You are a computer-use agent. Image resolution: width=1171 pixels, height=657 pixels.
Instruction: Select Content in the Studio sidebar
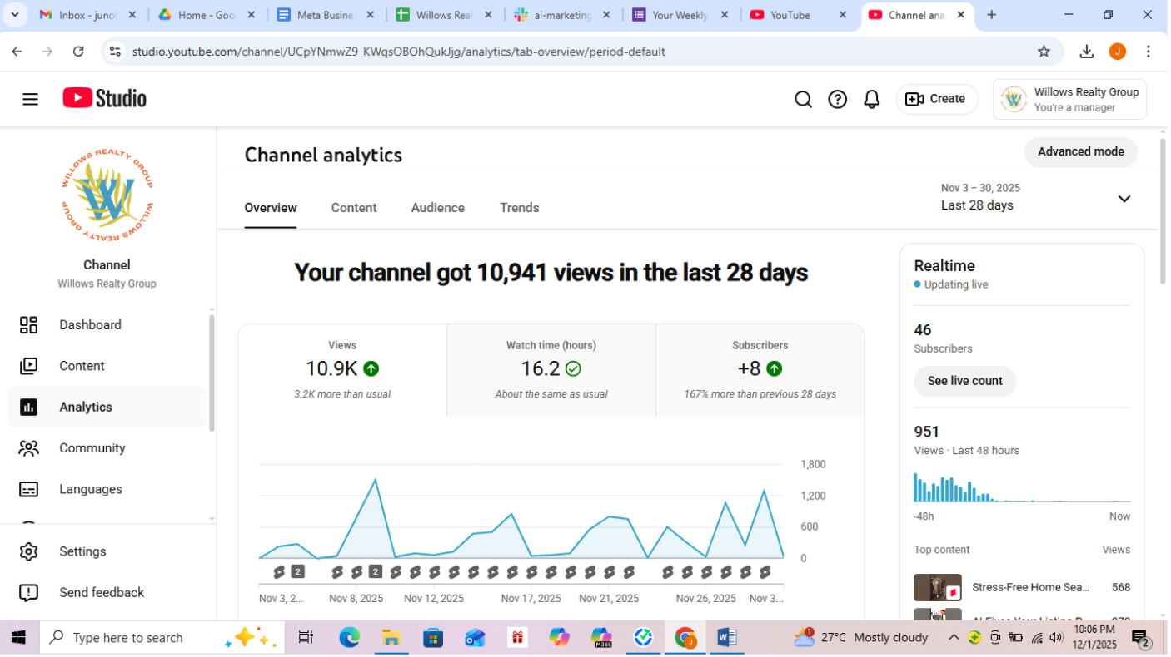(82, 366)
